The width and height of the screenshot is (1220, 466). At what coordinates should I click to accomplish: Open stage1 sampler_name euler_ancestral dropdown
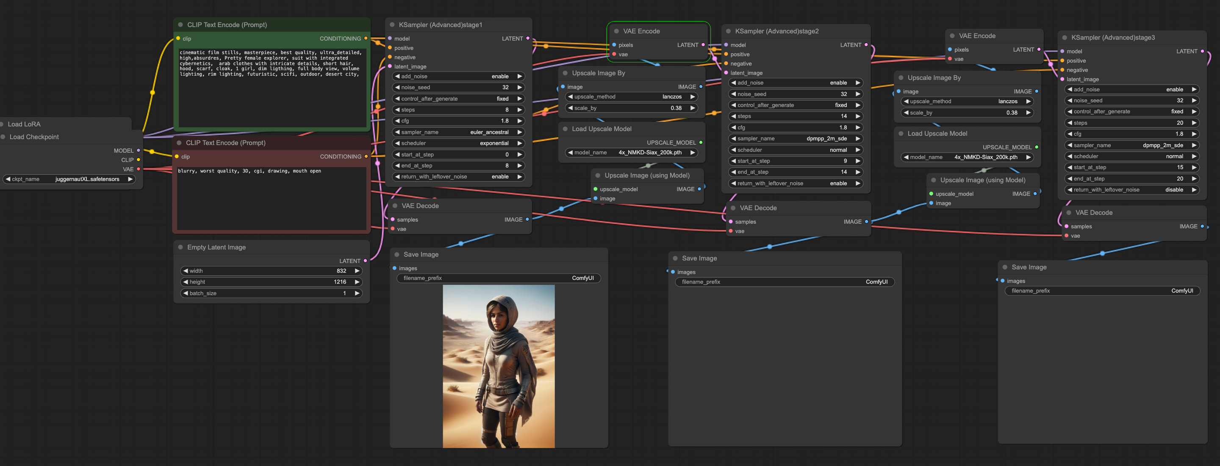(x=458, y=132)
